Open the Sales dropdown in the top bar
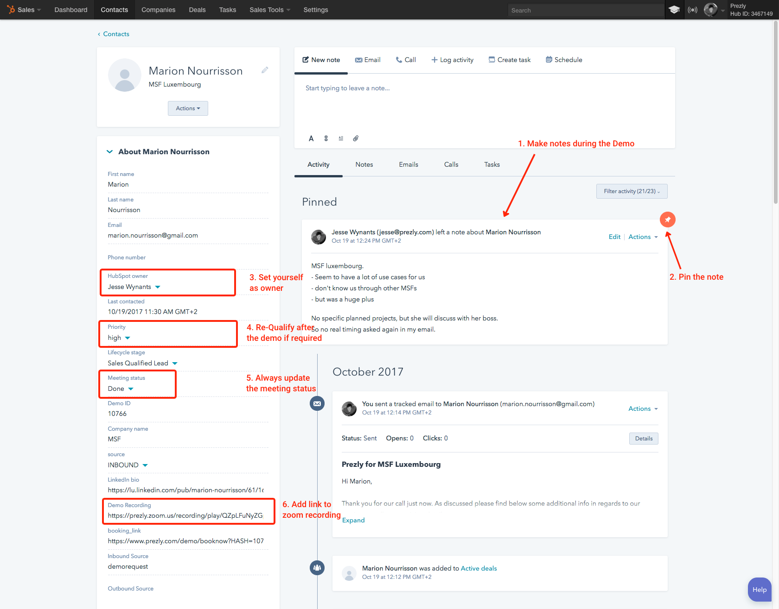 (x=29, y=10)
